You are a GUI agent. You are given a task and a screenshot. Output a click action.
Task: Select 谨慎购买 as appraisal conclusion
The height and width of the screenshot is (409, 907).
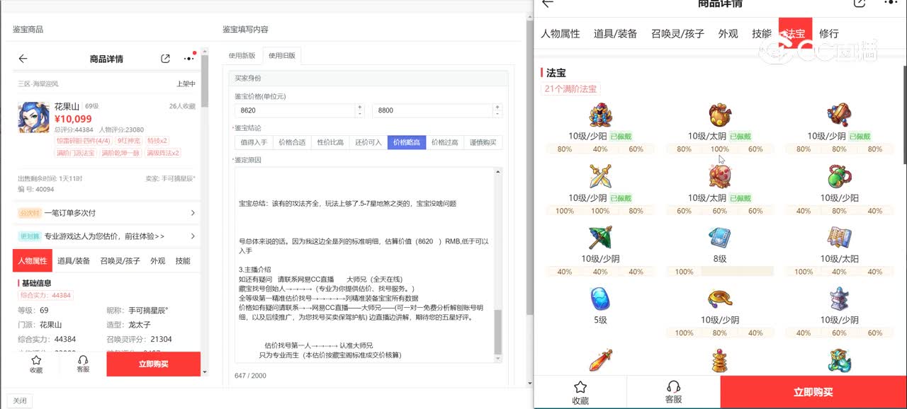coord(483,142)
